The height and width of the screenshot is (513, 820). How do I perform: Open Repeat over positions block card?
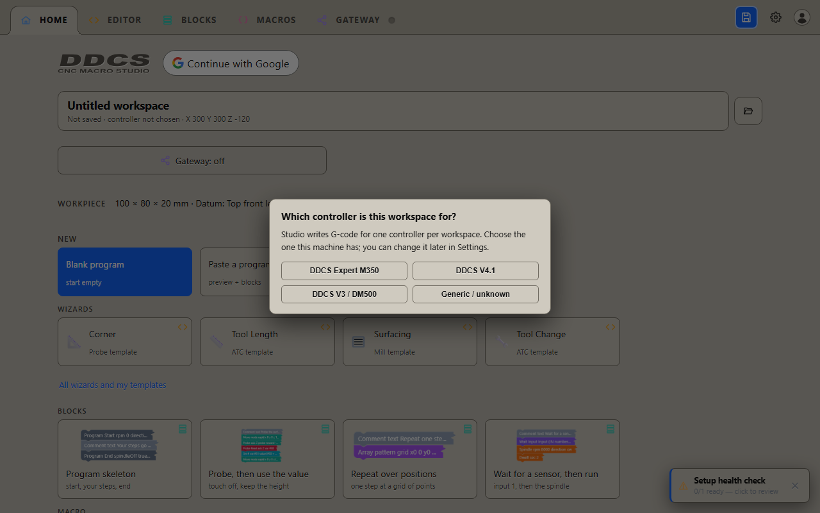[x=410, y=459]
